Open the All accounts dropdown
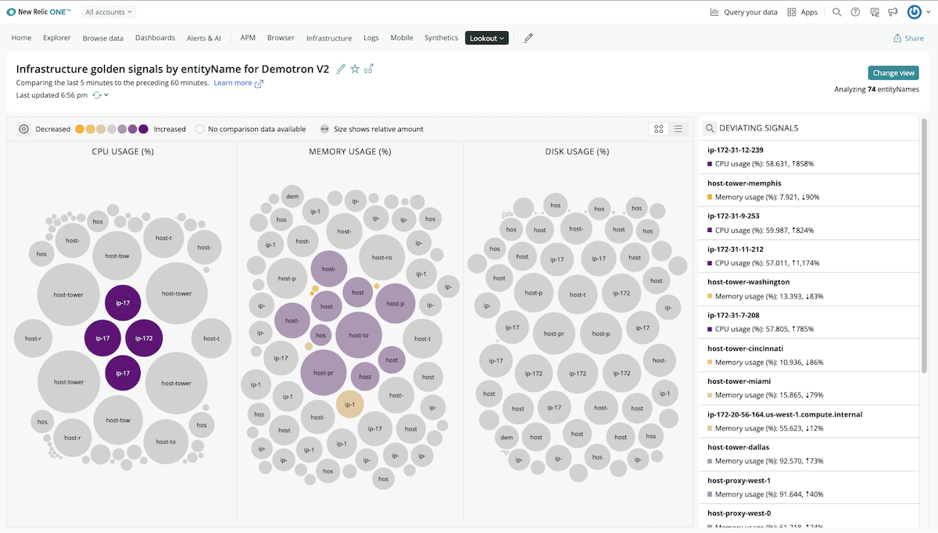The height and width of the screenshot is (533, 938). point(109,12)
